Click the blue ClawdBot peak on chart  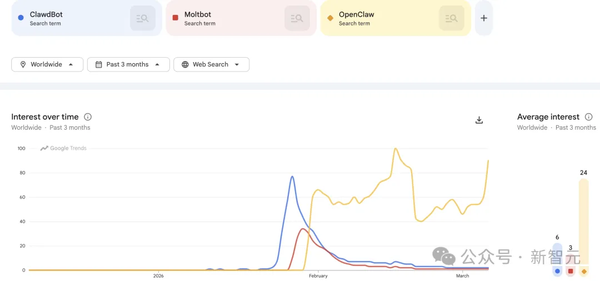(292, 176)
